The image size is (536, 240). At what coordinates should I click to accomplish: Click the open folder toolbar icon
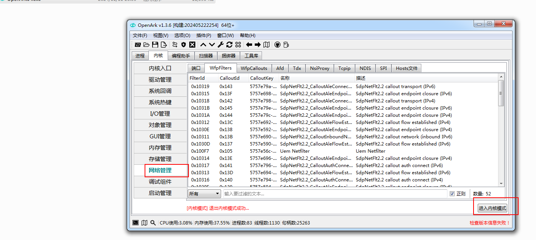146,45
